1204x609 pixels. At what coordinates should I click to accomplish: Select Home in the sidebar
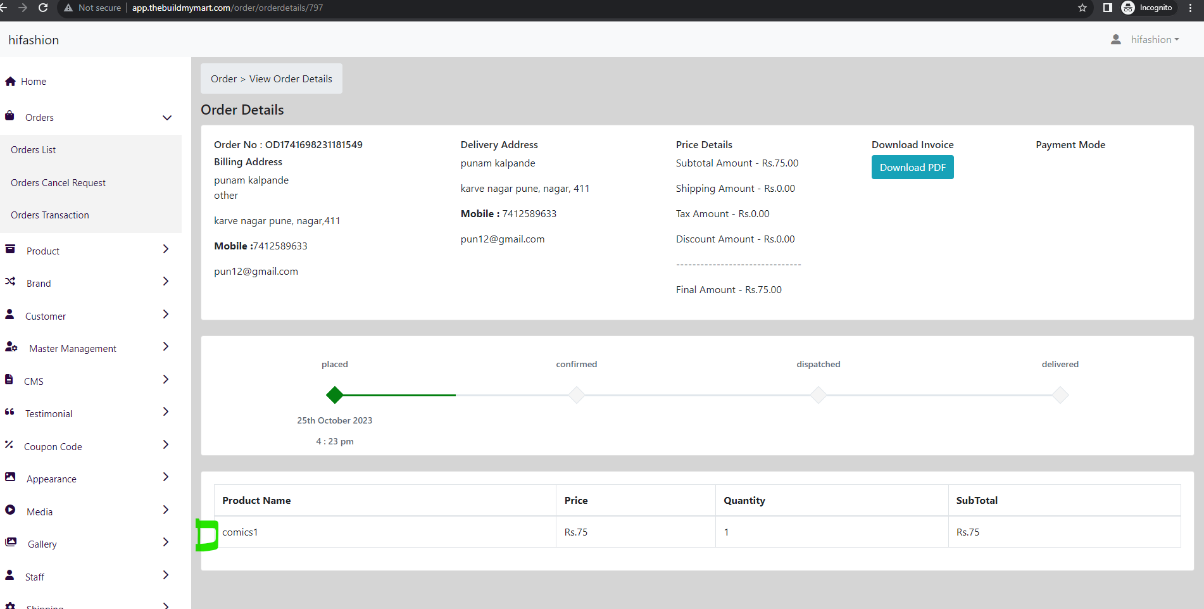point(34,82)
